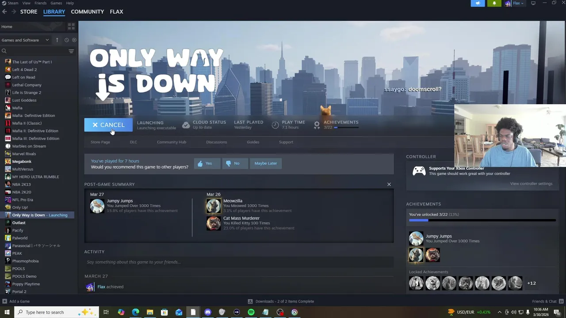
Task: Open Jumpy Jumps achievement icon in summary
Action: coord(97,206)
